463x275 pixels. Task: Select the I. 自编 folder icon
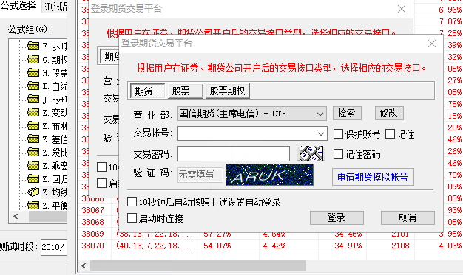(x=33, y=86)
